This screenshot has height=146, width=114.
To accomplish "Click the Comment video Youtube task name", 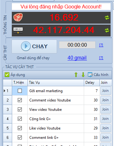I will [x=50, y=100].
